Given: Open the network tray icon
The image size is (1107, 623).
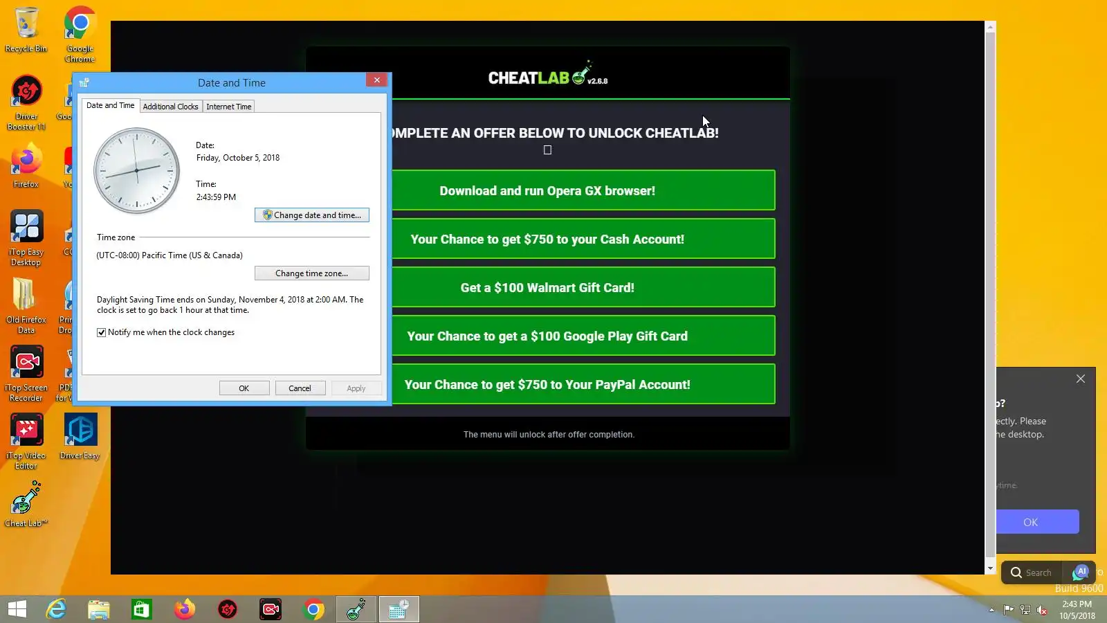Looking at the screenshot, I should pyautogui.click(x=1025, y=610).
